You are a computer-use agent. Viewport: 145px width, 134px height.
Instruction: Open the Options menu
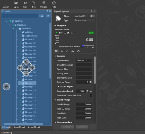44,5
